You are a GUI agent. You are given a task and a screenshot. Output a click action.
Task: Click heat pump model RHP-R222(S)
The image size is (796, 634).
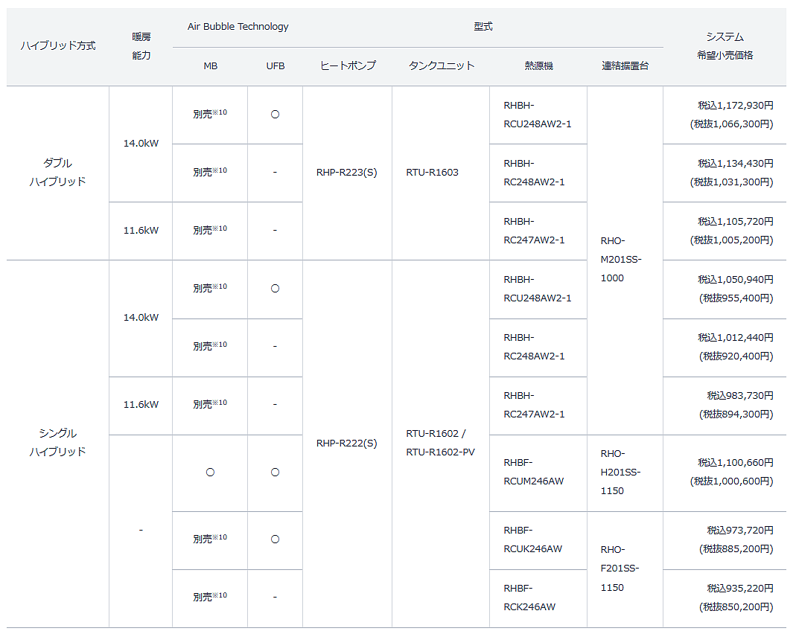[x=346, y=444]
